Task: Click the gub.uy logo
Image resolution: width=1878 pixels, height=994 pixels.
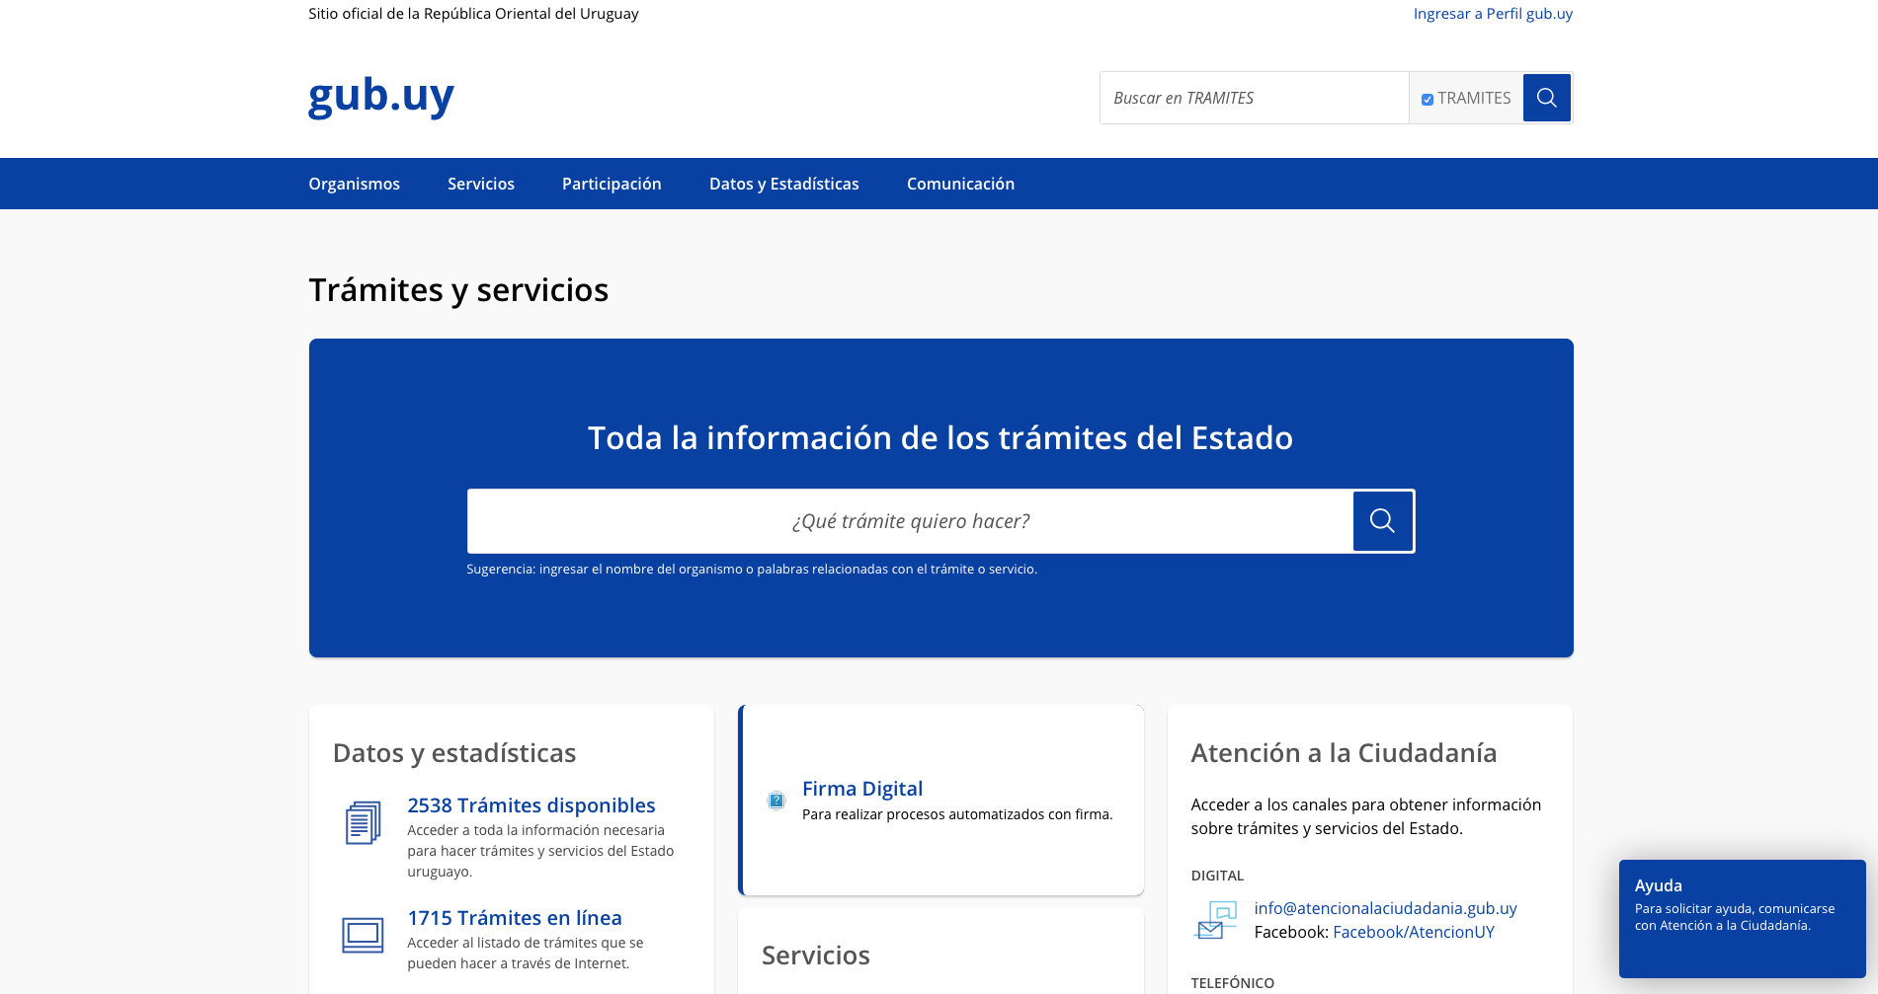Action: pos(381,96)
